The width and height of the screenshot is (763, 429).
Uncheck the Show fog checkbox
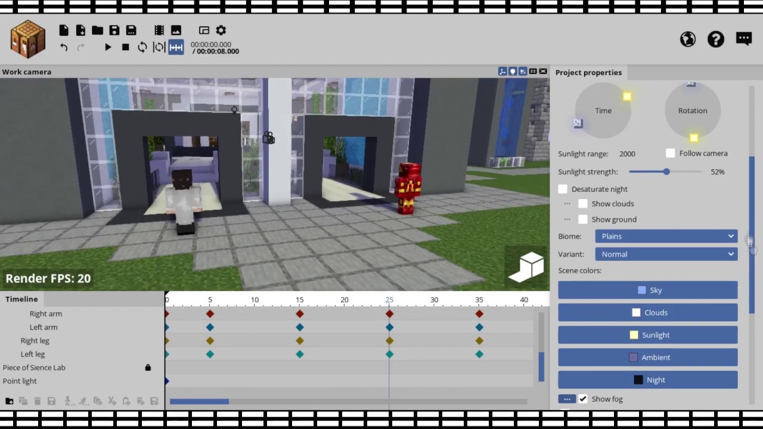[583, 399]
